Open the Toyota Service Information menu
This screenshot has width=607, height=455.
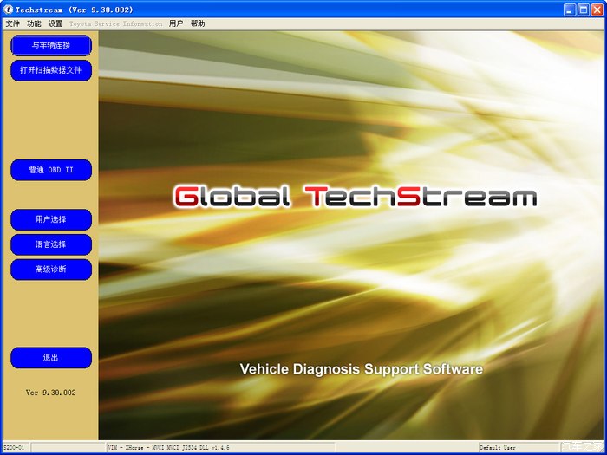pyautogui.click(x=115, y=23)
